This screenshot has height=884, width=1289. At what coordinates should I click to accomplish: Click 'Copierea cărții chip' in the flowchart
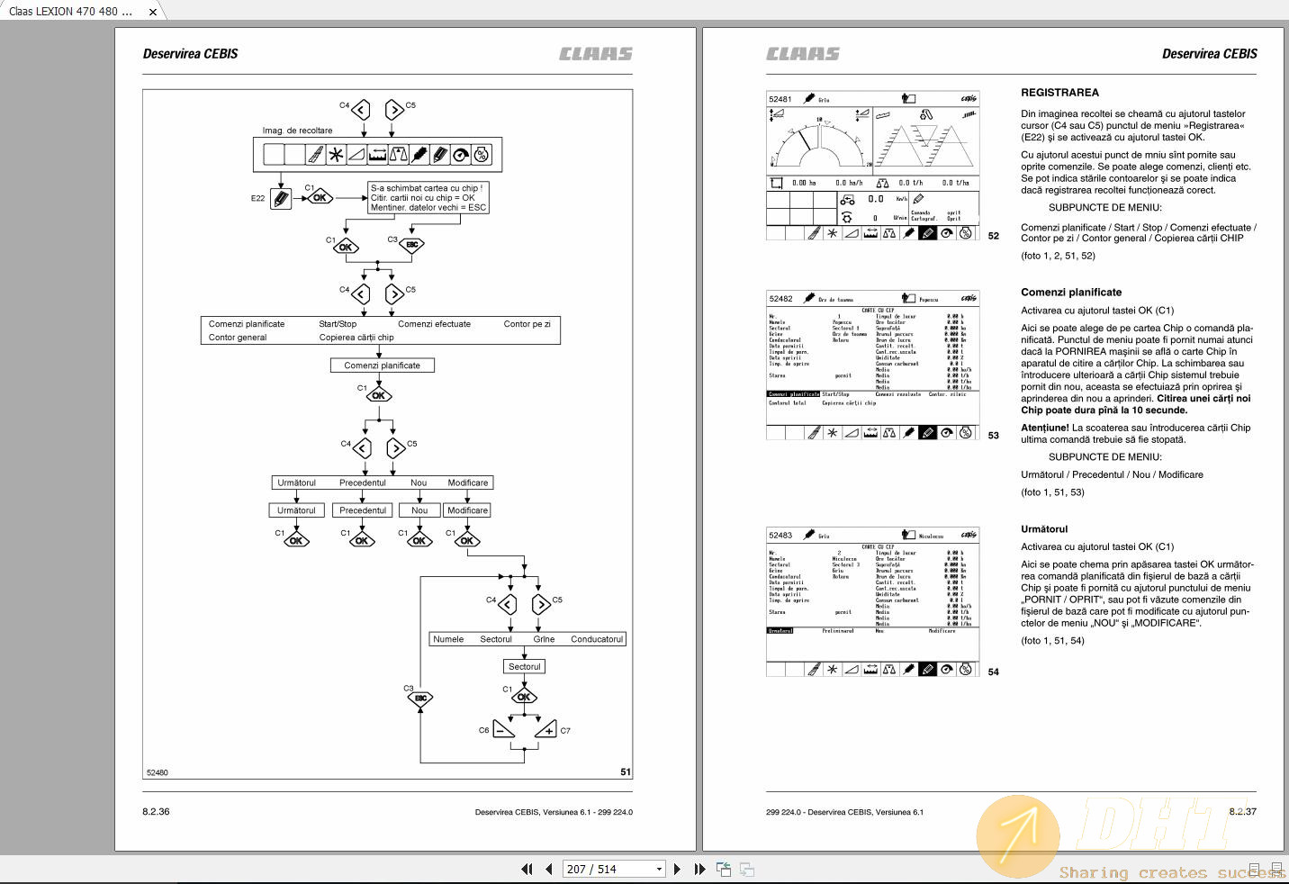tap(356, 338)
